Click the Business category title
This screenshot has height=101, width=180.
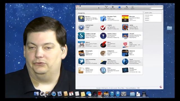coord(88,17)
